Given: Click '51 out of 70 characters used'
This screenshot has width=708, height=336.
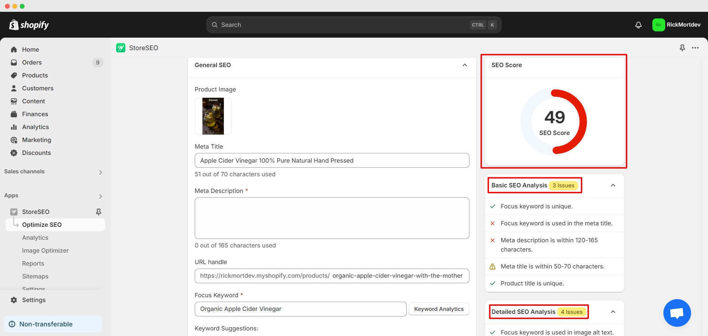Looking at the screenshot, I should (235, 174).
